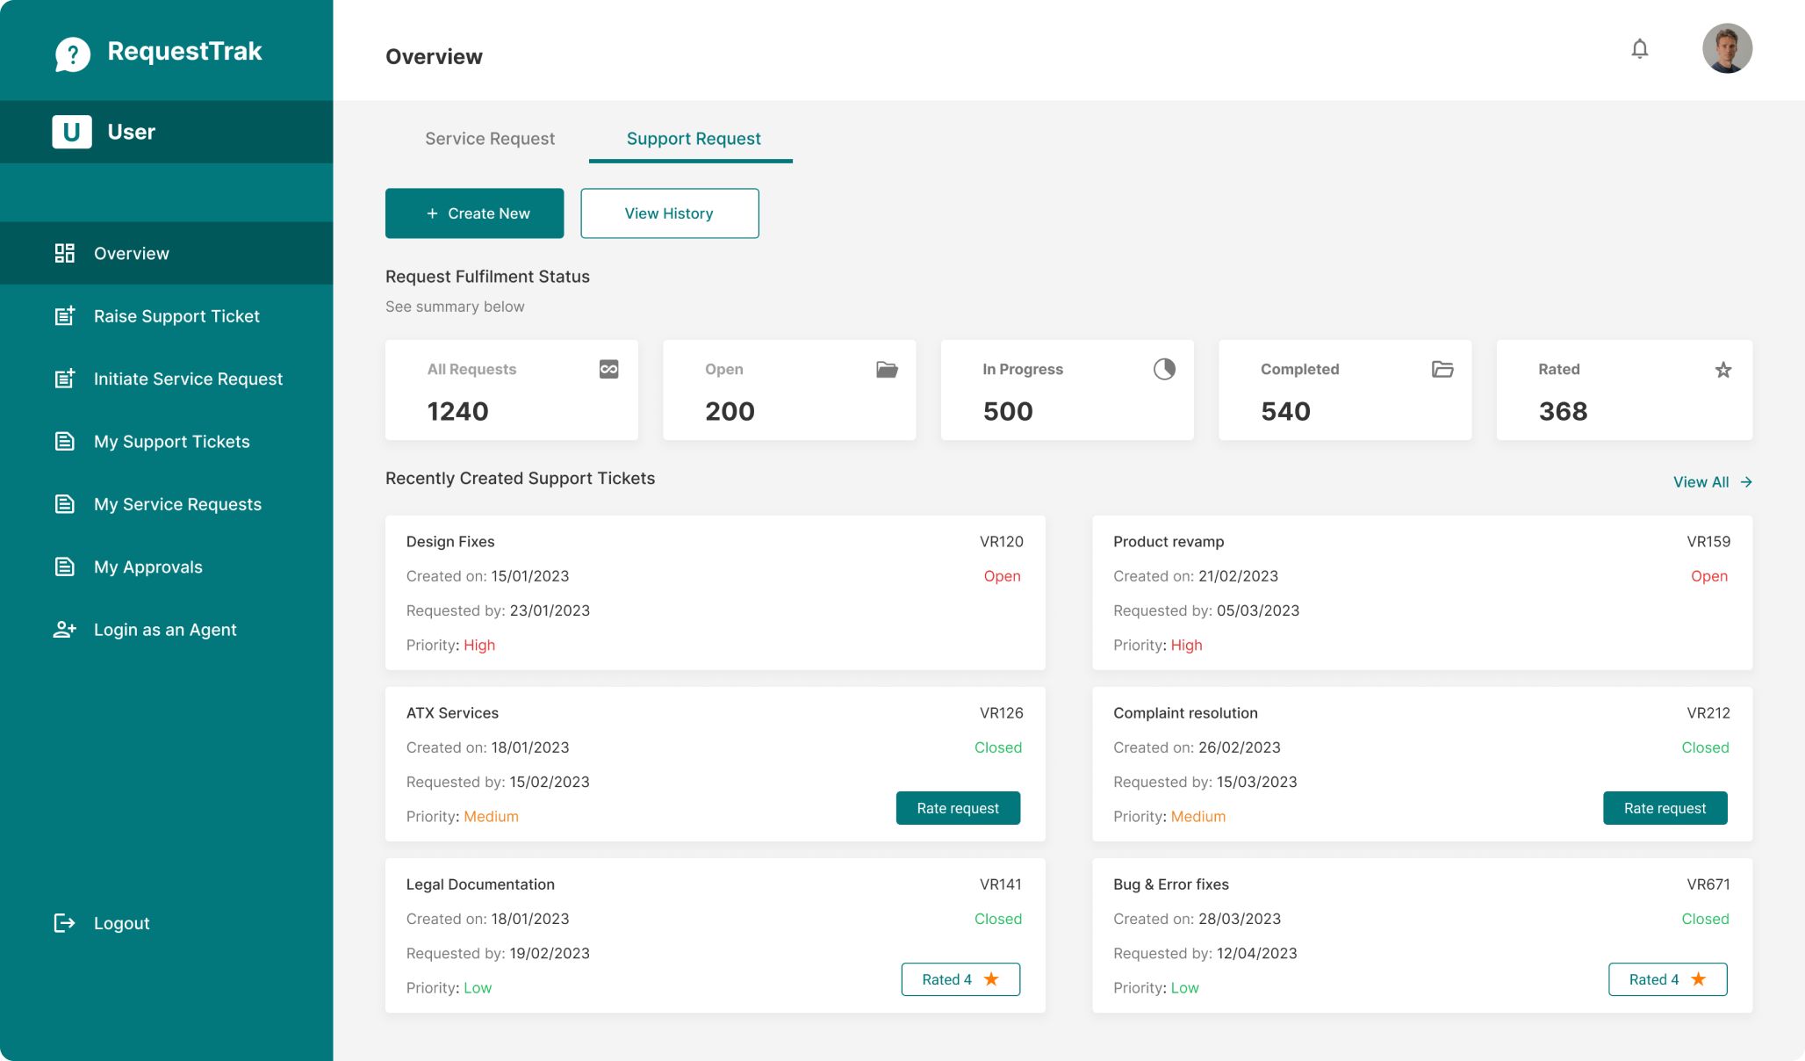Image resolution: width=1805 pixels, height=1061 pixels.
Task: Click the notification bell icon
Action: [1639, 49]
